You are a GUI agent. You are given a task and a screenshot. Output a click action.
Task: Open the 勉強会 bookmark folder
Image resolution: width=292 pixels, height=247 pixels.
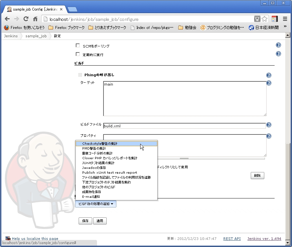click(187, 28)
